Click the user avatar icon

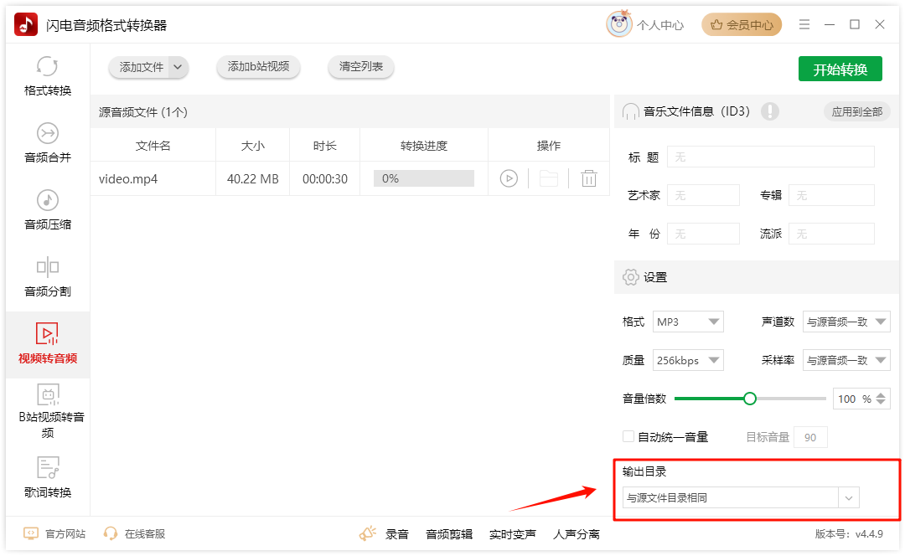[x=618, y=24]
